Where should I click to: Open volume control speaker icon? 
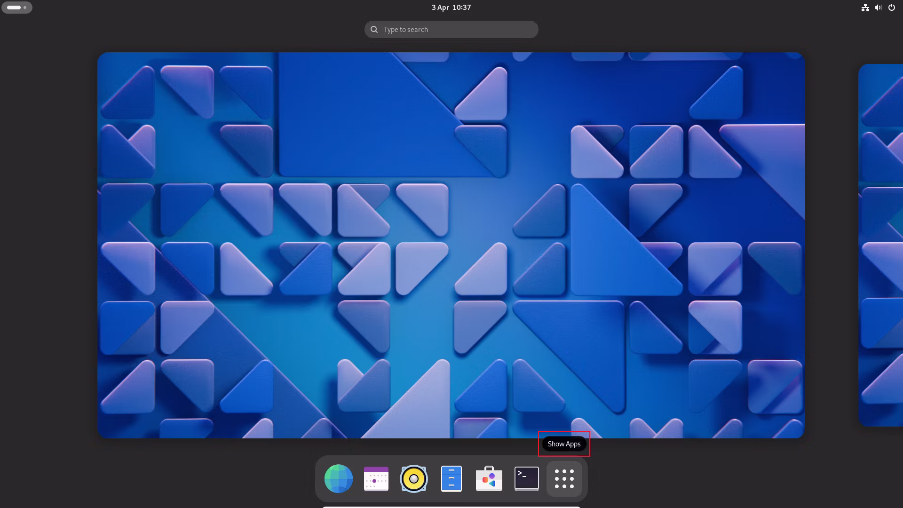(878, 8)
